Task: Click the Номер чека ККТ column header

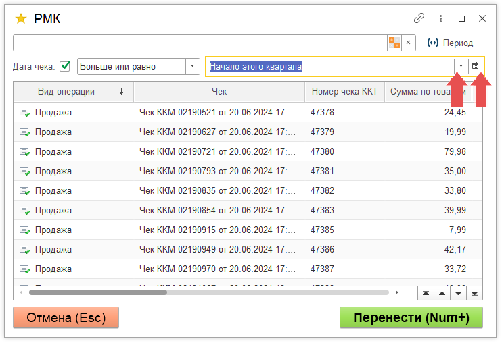Action: point(344,92)
